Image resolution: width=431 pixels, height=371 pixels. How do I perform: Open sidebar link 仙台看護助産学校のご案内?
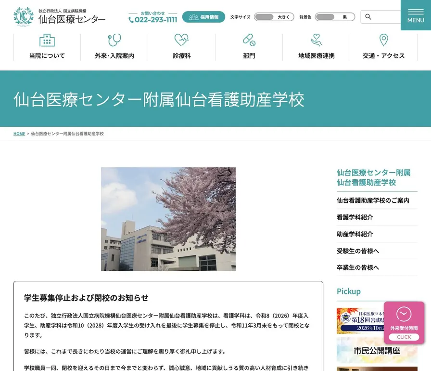click(377, 200)
